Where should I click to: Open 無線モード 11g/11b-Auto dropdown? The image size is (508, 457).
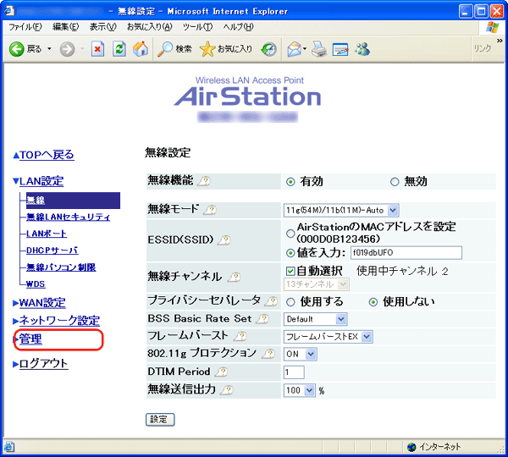click(341, 210)
